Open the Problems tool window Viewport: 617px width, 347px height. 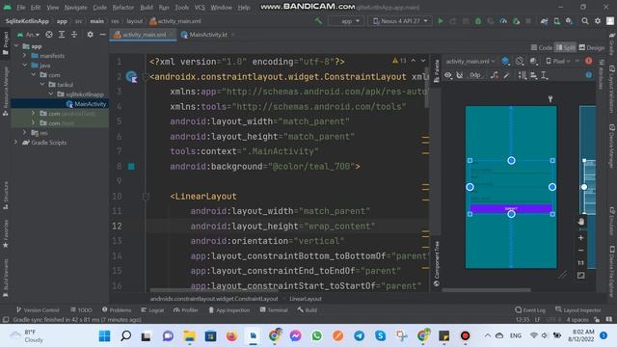[x=117, y=310]
